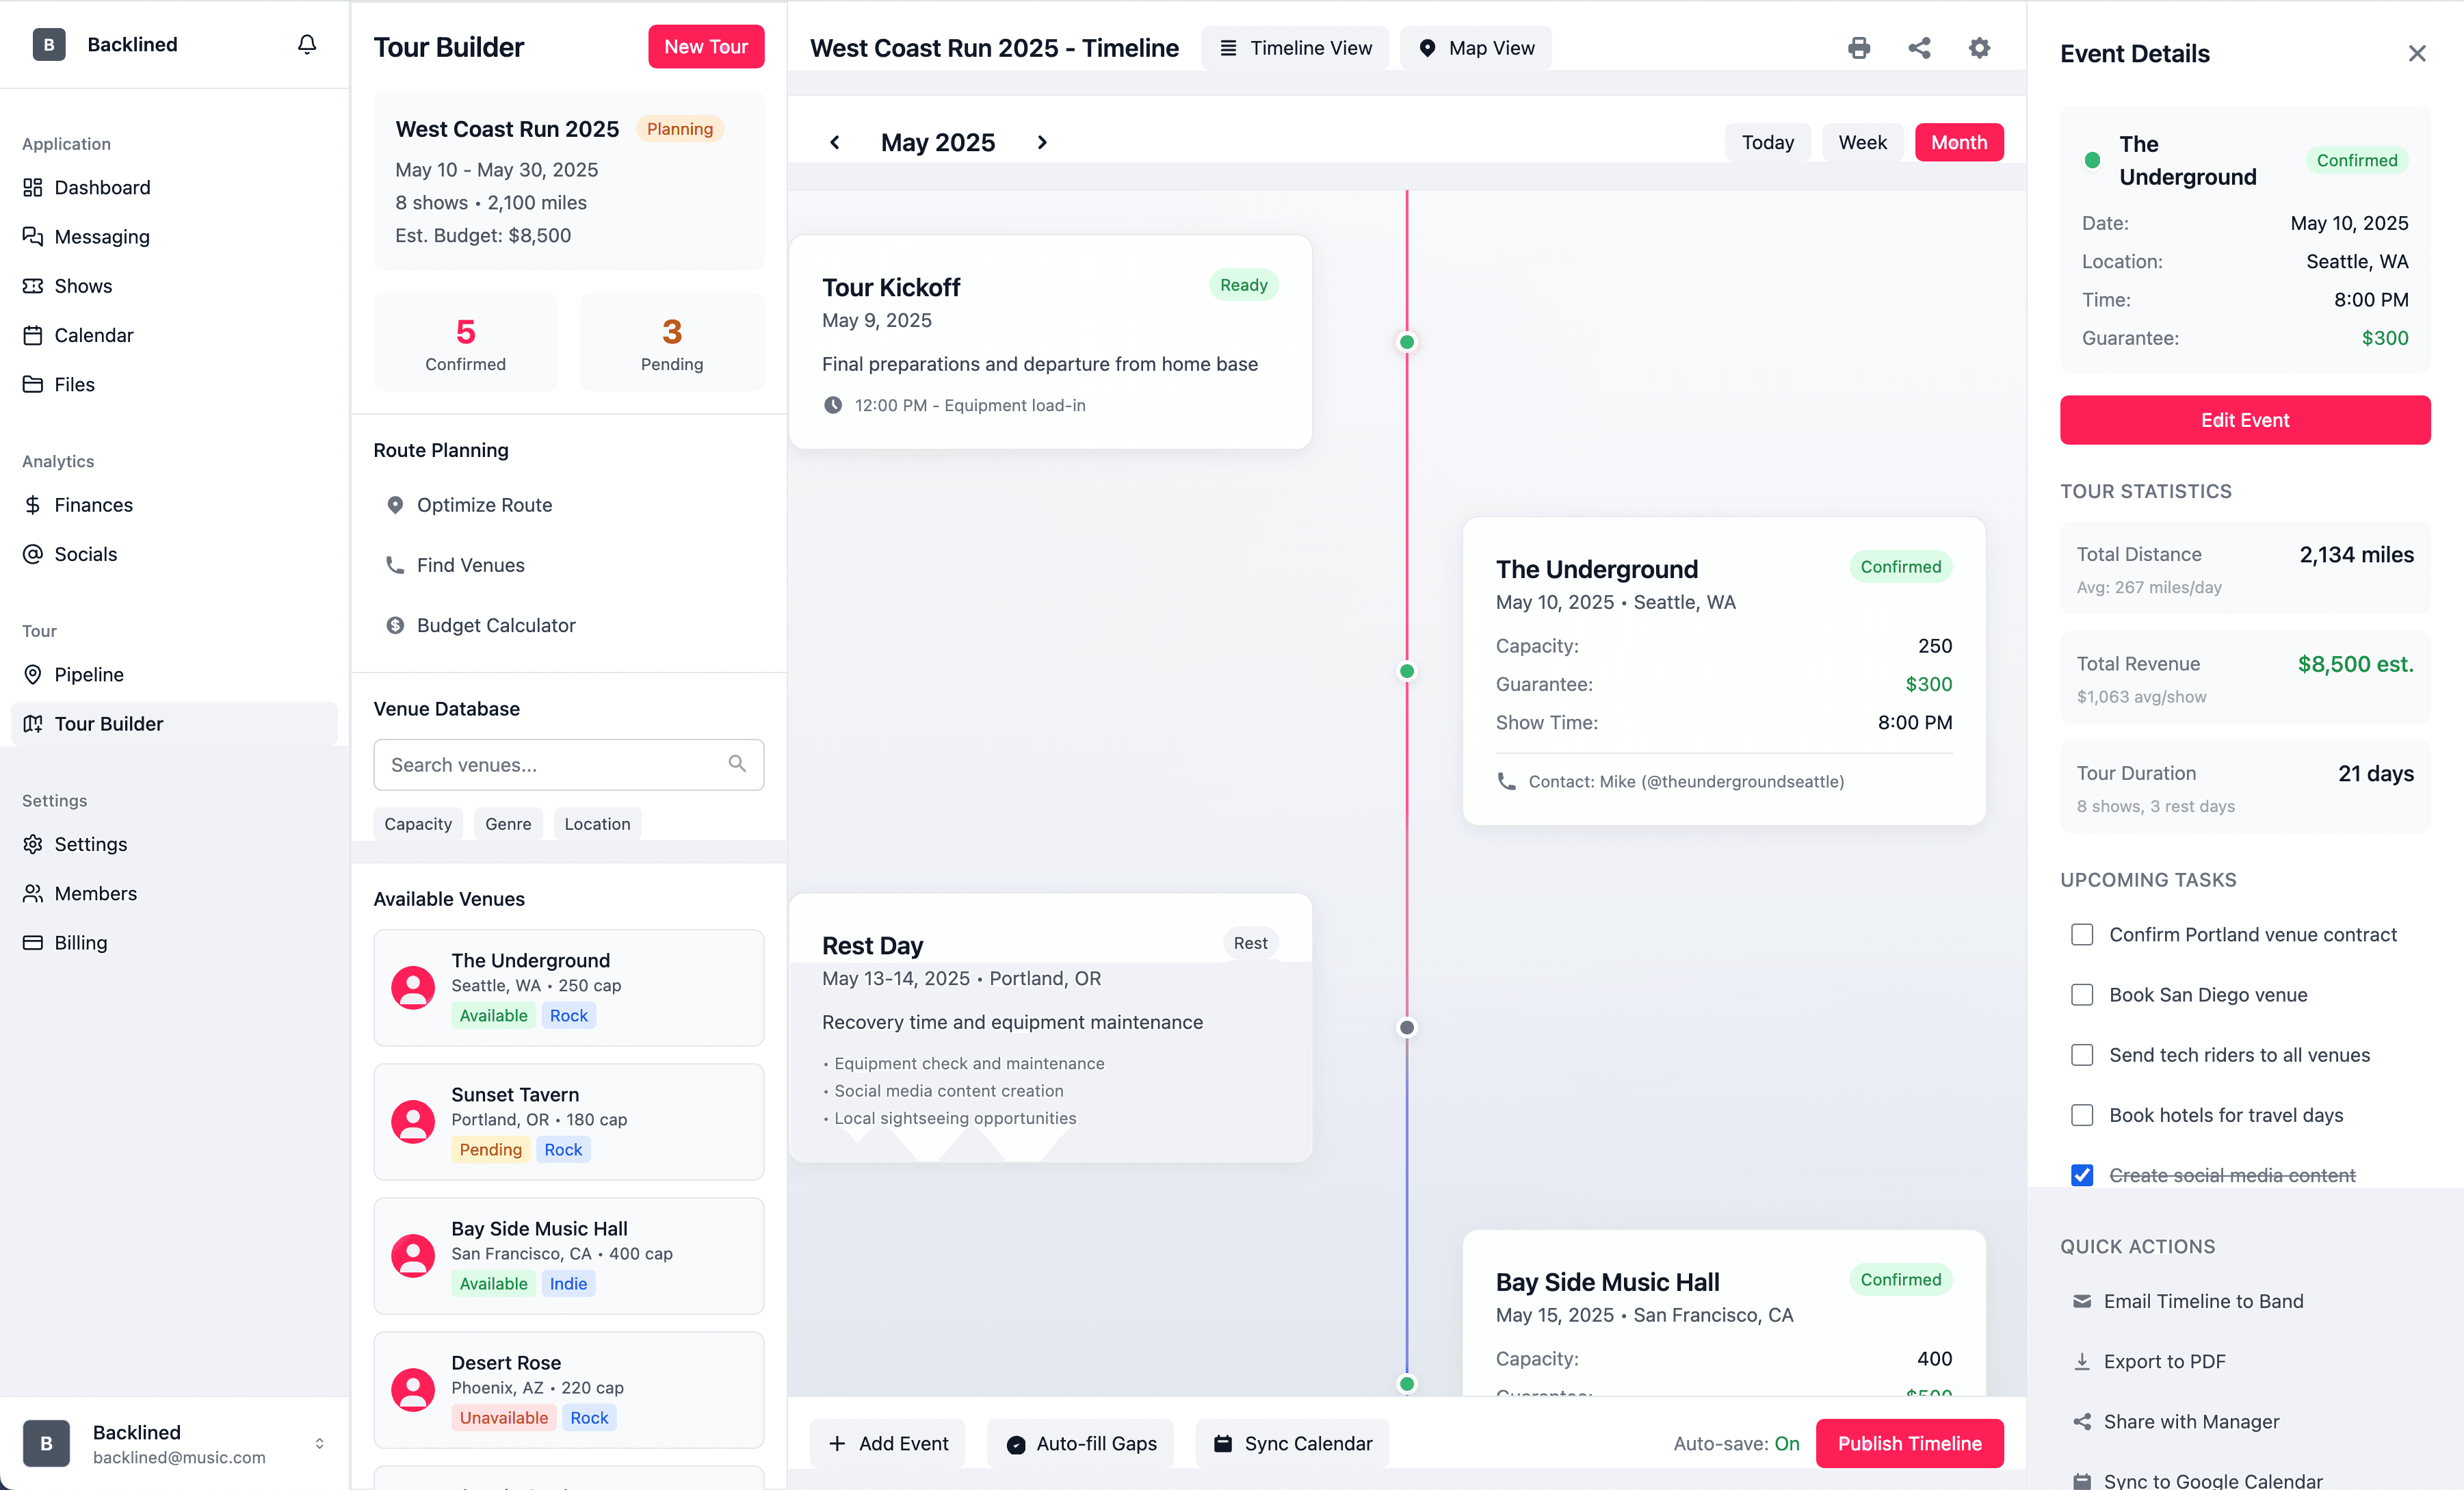The width and height of the screenshot is (2464, 1490).
Task: Click the Add Event button
Action: point(887,1443)
